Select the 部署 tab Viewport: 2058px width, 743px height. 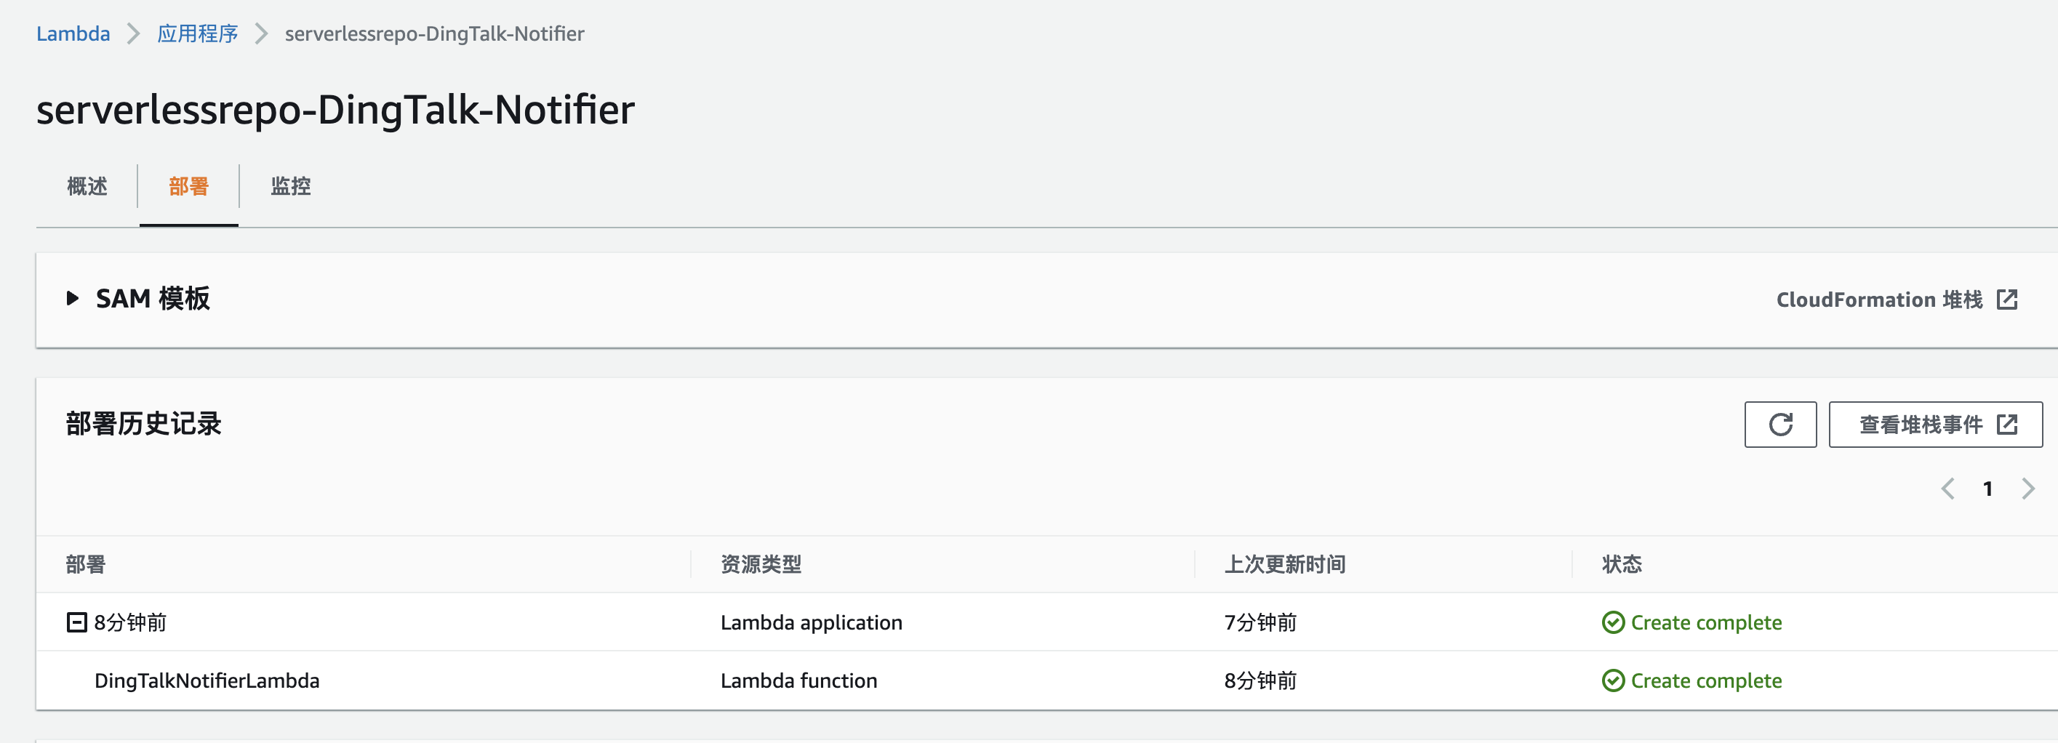[188, 186]
